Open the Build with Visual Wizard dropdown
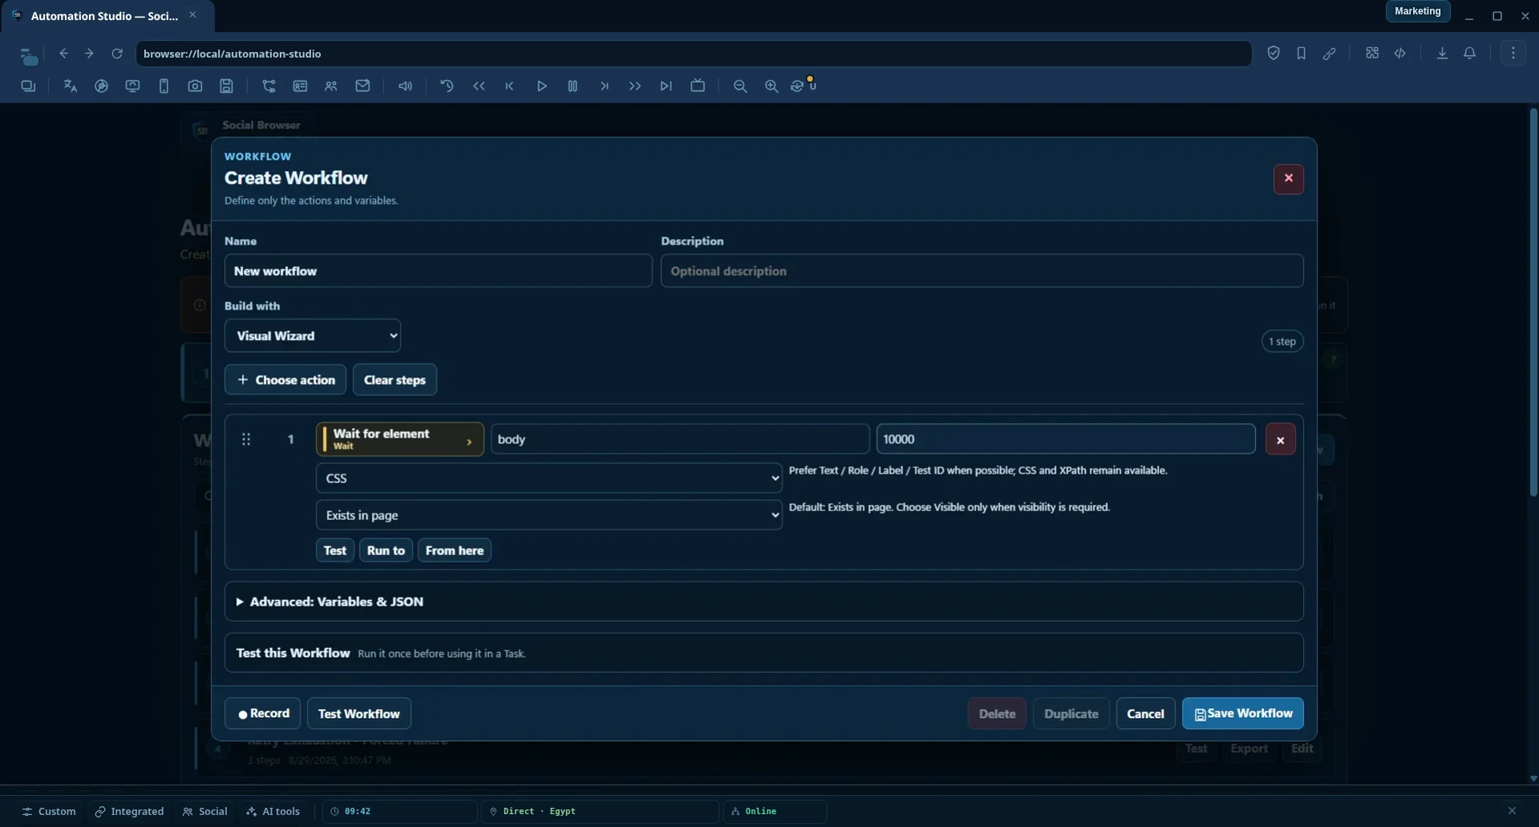Image resolution: width=1539 pixels, height=827 pixels. tap(313, 335)
